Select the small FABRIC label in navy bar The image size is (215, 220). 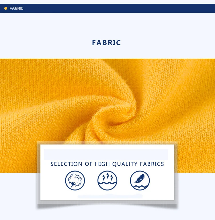pos(16,8)
